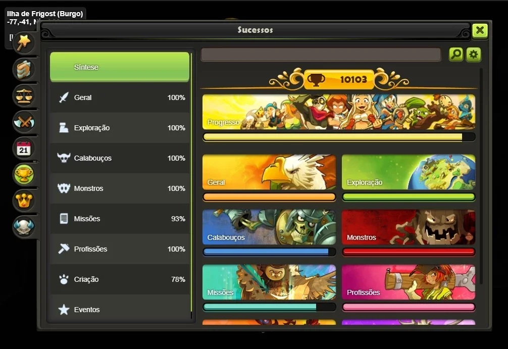This screenshot has height=349, width=508.
Task: Open the Calabouços category in the list
Action: click(x=120, y=158)
